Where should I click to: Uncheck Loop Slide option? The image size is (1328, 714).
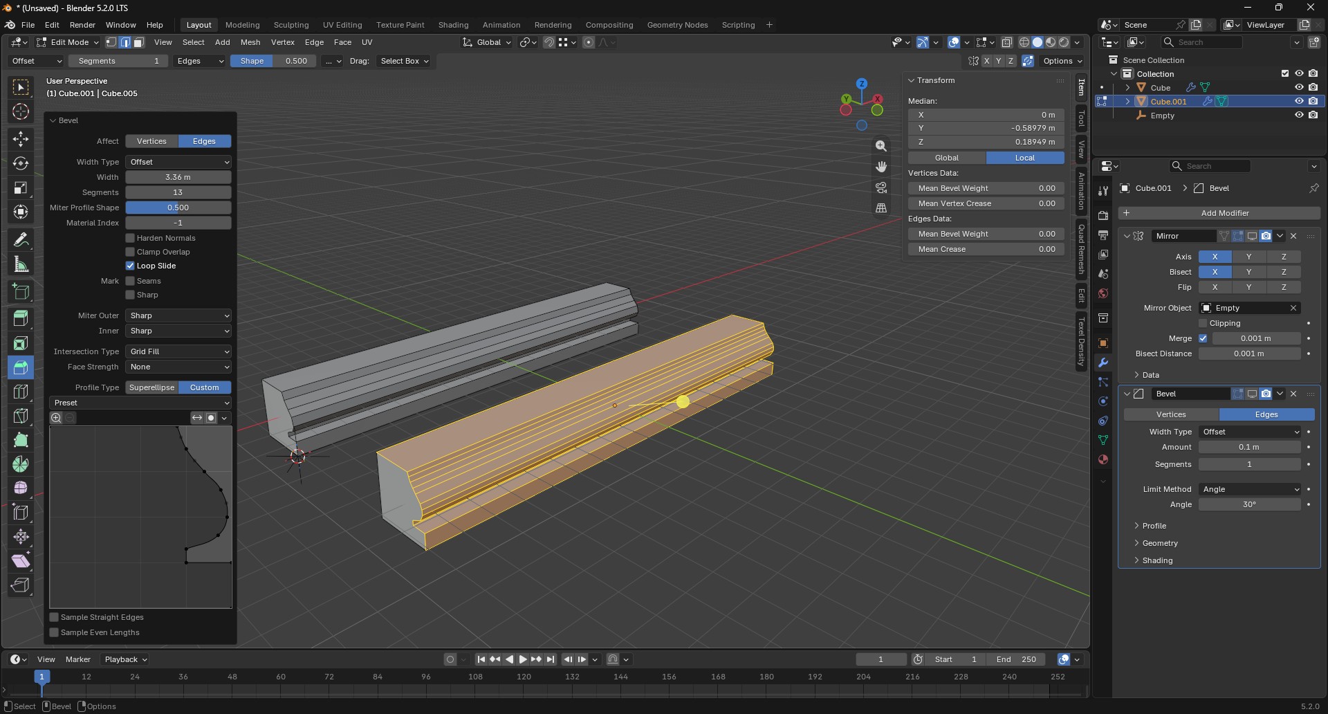pyautogui.click(x=130, y=266)
